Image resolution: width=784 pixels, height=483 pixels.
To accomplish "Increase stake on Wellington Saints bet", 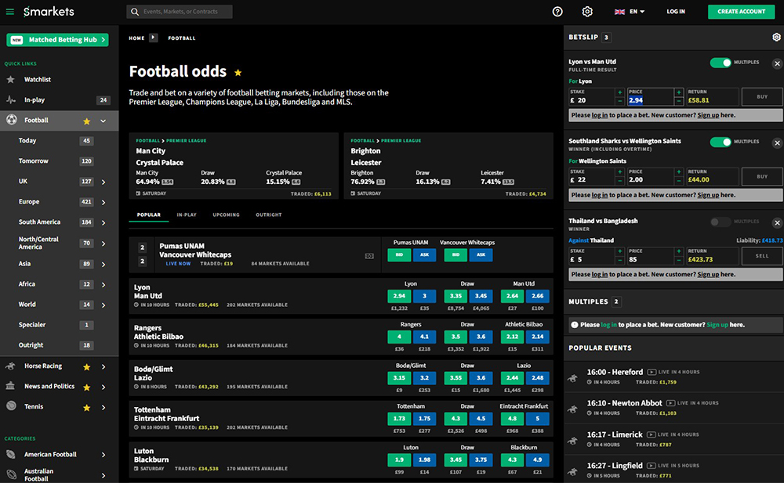I will pos(619,171).
